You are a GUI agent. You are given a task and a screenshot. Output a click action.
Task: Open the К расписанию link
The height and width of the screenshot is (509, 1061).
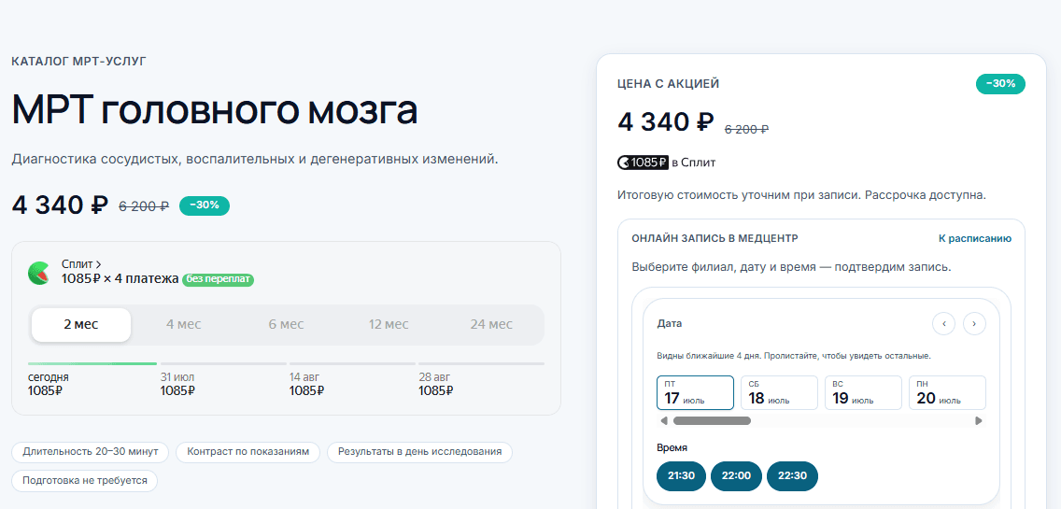point(975,238)
